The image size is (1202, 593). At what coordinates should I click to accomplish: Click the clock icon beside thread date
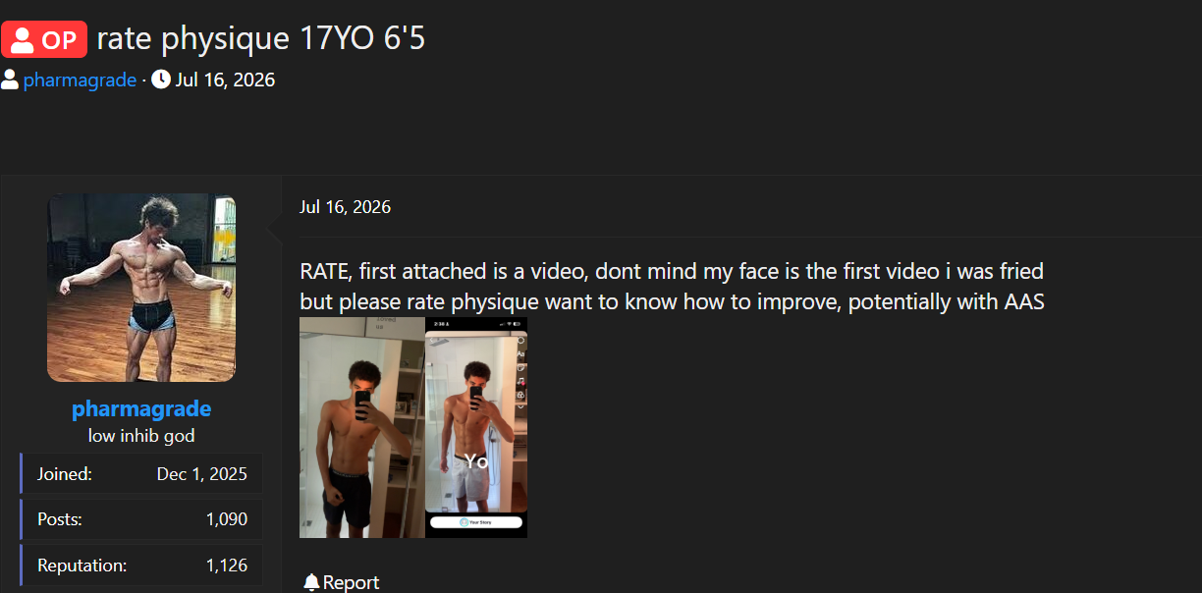coord(161,80)
